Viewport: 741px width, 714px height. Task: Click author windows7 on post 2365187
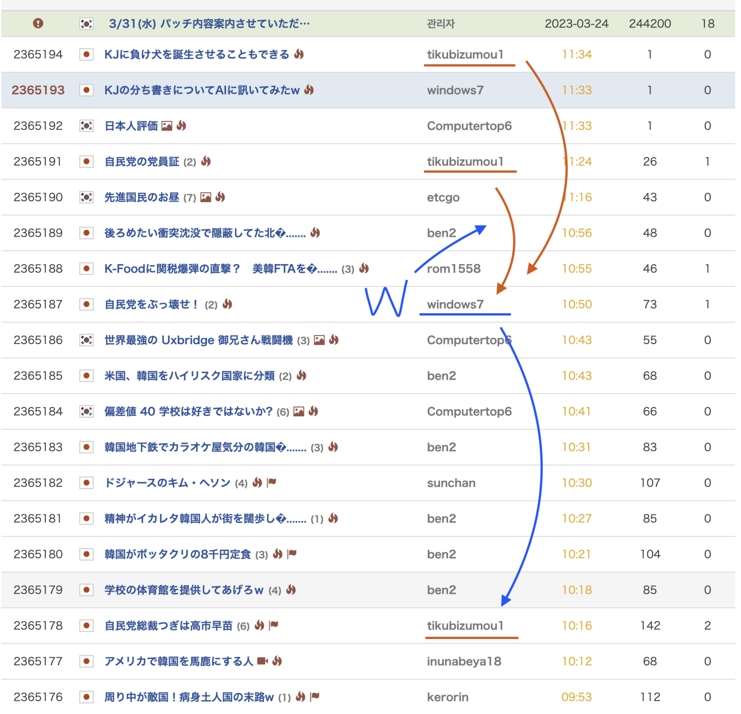pos(455,304)
